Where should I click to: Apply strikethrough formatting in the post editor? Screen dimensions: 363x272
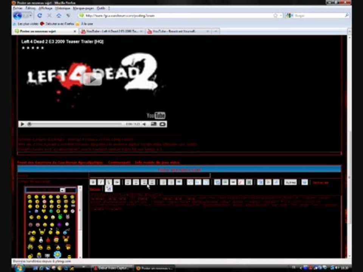tap(117, 182)
